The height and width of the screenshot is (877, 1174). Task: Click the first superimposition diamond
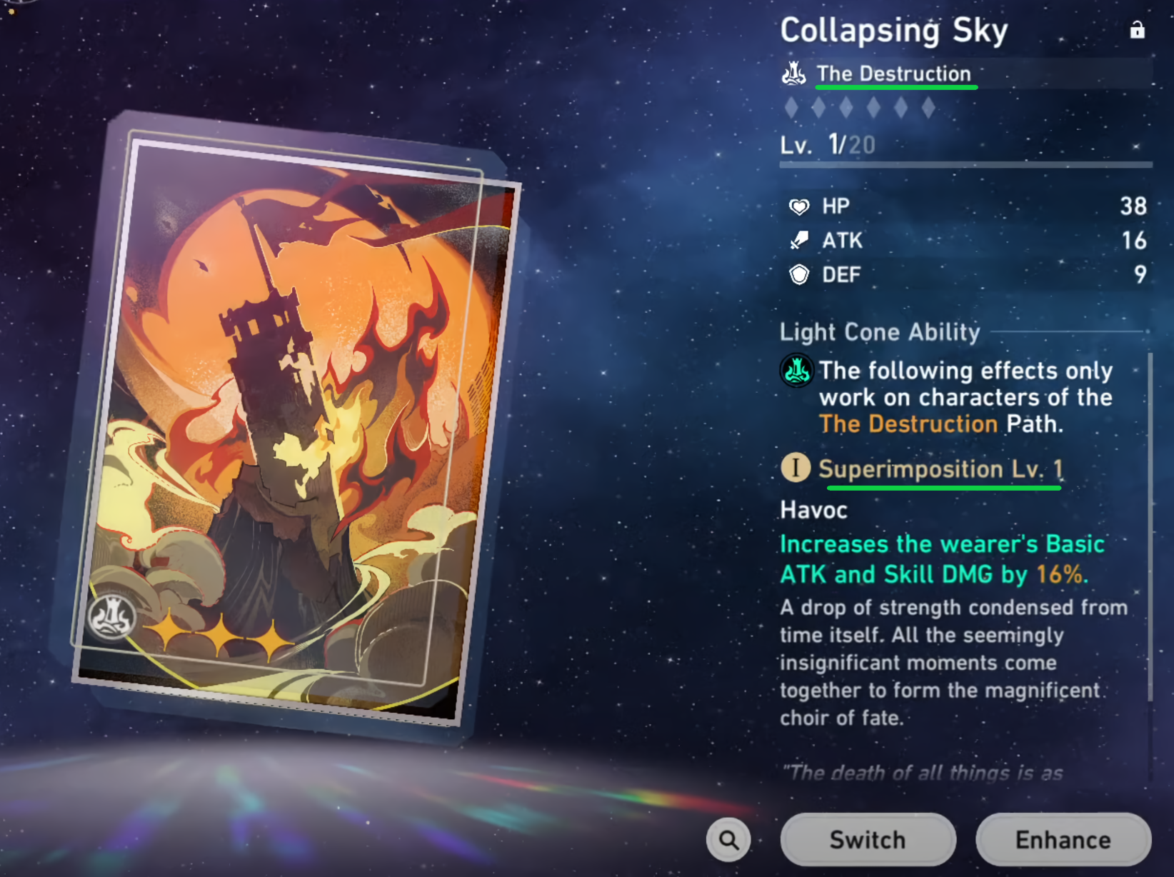point(791,108)
